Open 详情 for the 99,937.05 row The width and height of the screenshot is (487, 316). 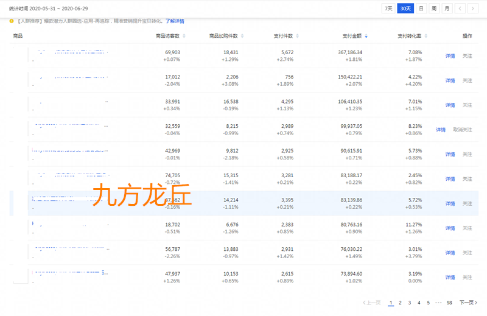[441, 130]
